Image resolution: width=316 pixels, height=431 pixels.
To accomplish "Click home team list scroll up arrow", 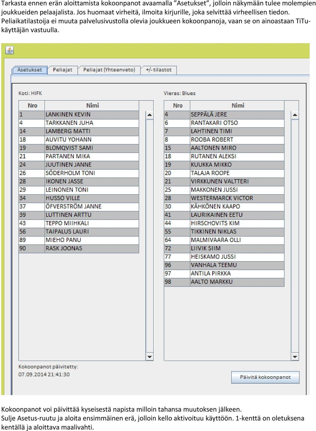I will [150, 115].
